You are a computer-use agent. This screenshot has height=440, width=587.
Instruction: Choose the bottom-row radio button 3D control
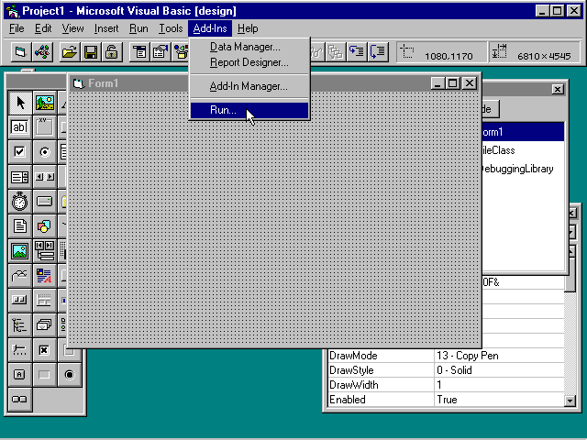(x=69, y=374)
